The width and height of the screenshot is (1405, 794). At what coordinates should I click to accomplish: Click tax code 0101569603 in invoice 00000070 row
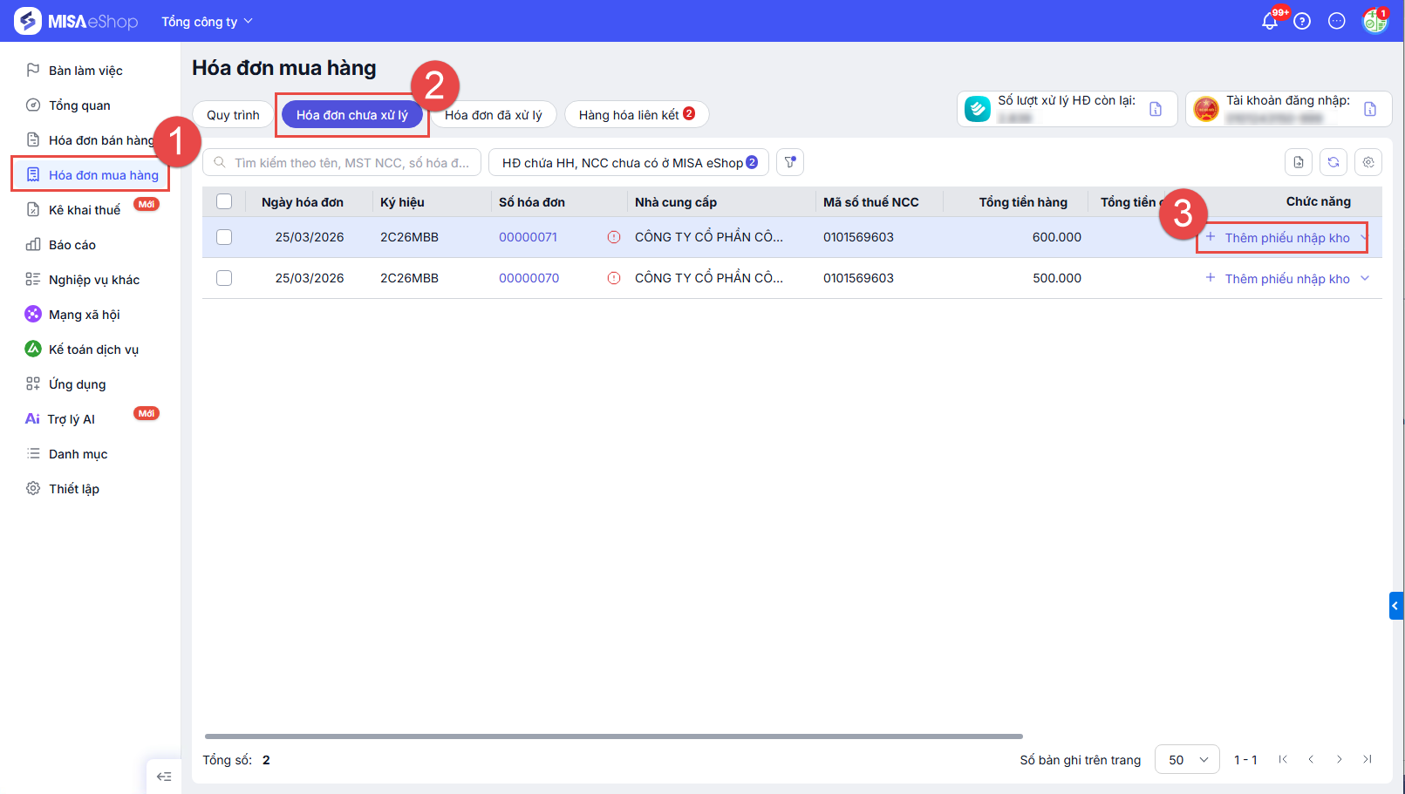point(858,278)
